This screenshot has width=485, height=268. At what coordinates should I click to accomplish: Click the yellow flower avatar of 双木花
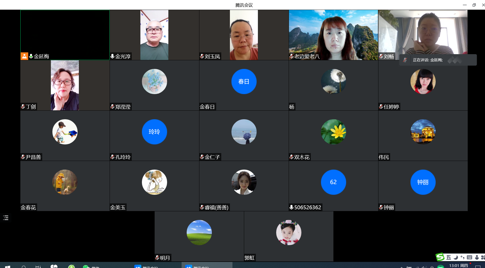point(333,132)
